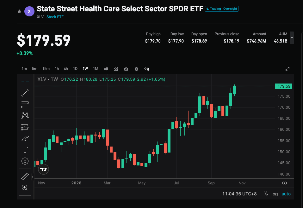Viewport: 303px width, 208px height.
Task: Open the indicators menu icon
Action: tap(116, 69)
